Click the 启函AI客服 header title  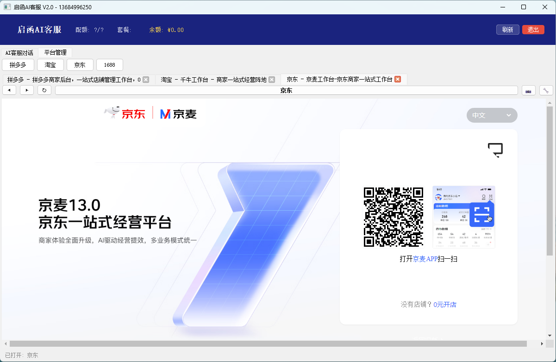click(39, 30)
